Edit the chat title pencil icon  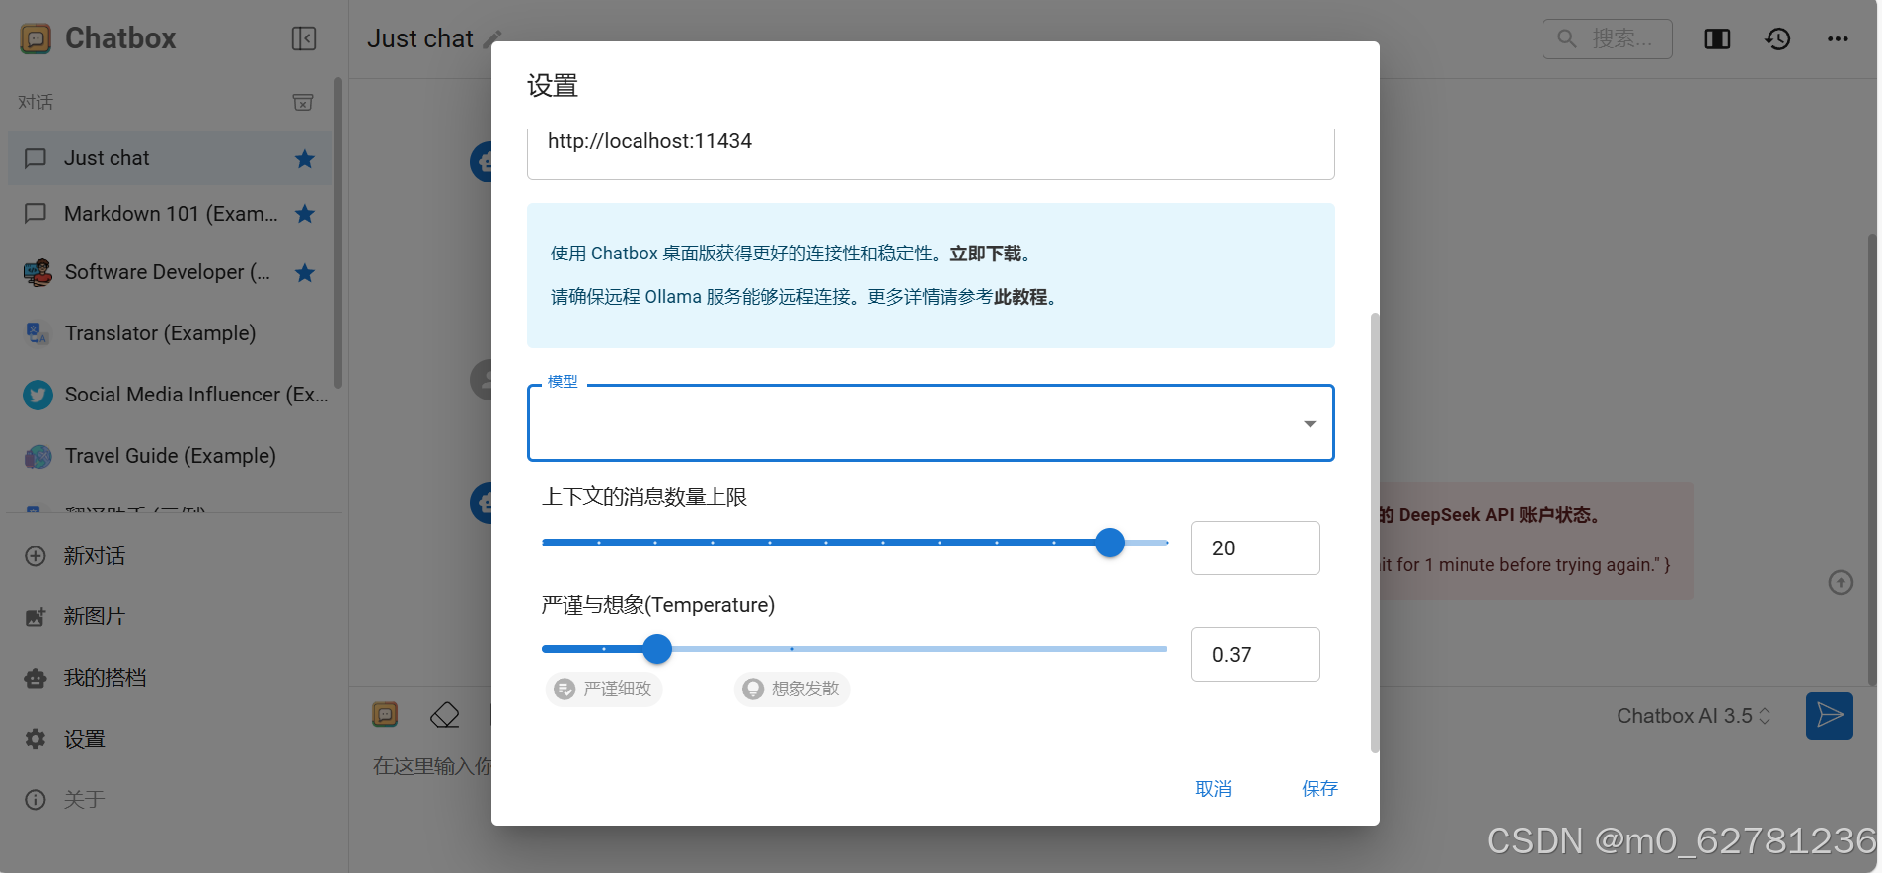(x=494, y=38)
